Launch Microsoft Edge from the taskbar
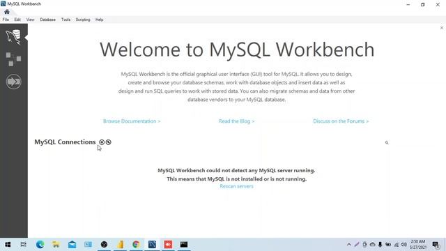The height and width of the screenshot is (251, 446). (40, 245)
